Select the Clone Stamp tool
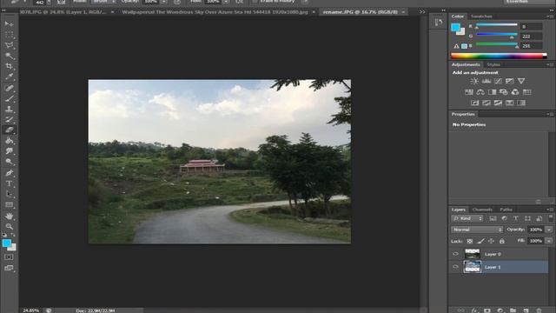556x313 pixels. pos(10,109)
